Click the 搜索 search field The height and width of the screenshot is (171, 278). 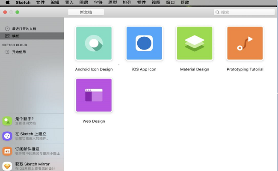tap(244, 12)
